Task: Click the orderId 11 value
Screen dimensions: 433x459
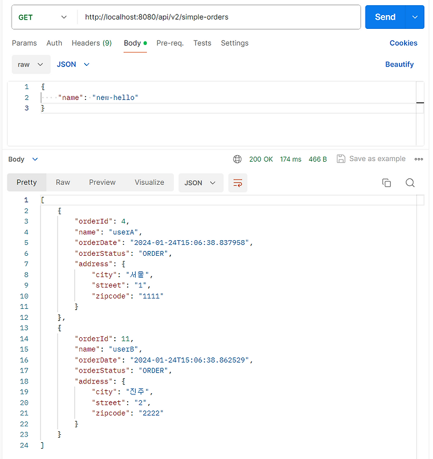Action: pos(125,339)
